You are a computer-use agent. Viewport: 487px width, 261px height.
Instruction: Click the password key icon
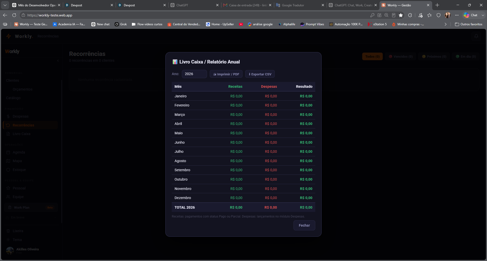click(x=372, y=15)
